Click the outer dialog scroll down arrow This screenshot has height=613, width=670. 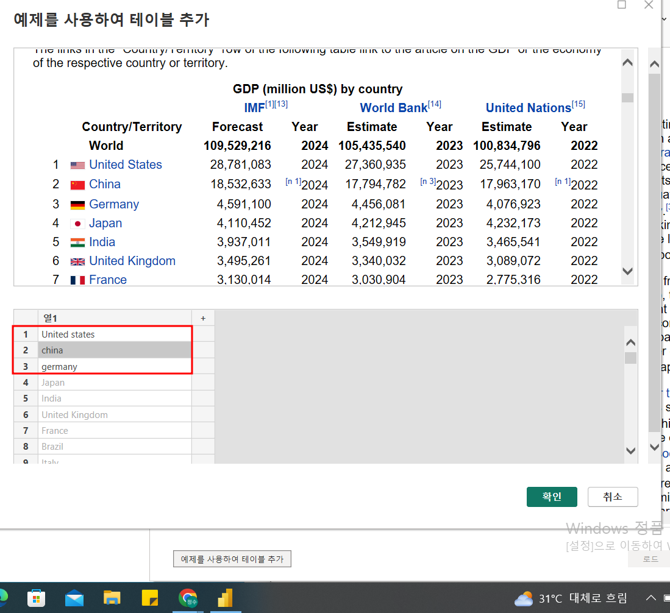pyautogui.click(x=654, y=447)
